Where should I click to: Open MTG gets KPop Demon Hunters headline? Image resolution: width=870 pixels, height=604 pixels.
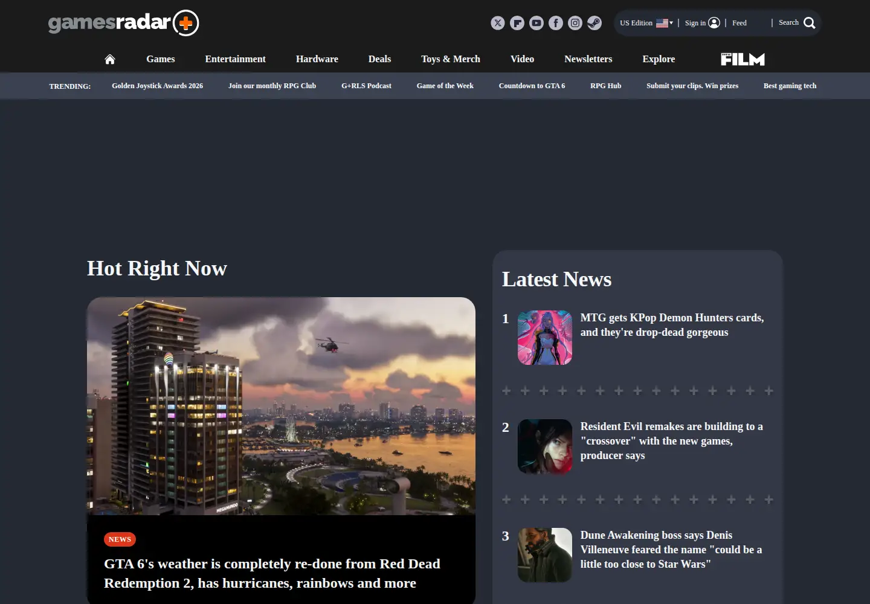coord(672,325)
